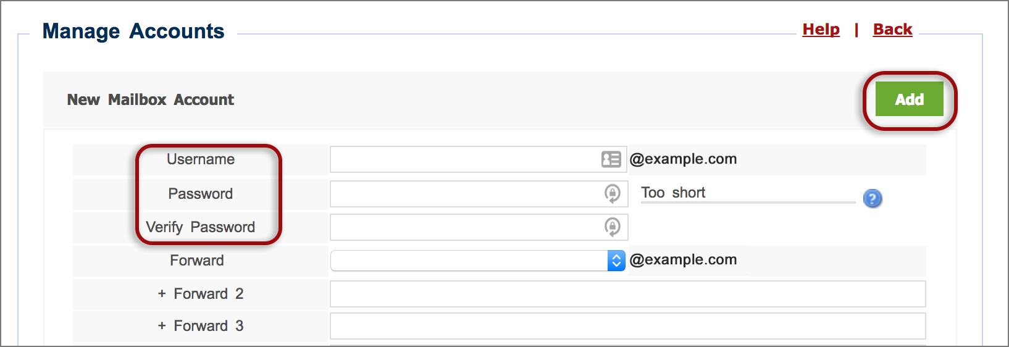The width and height of the screenshot is (1009, 347).
Task: Expand the plus sign beside Forward 2
Action: pyautogui.click(x=162, y=294)
